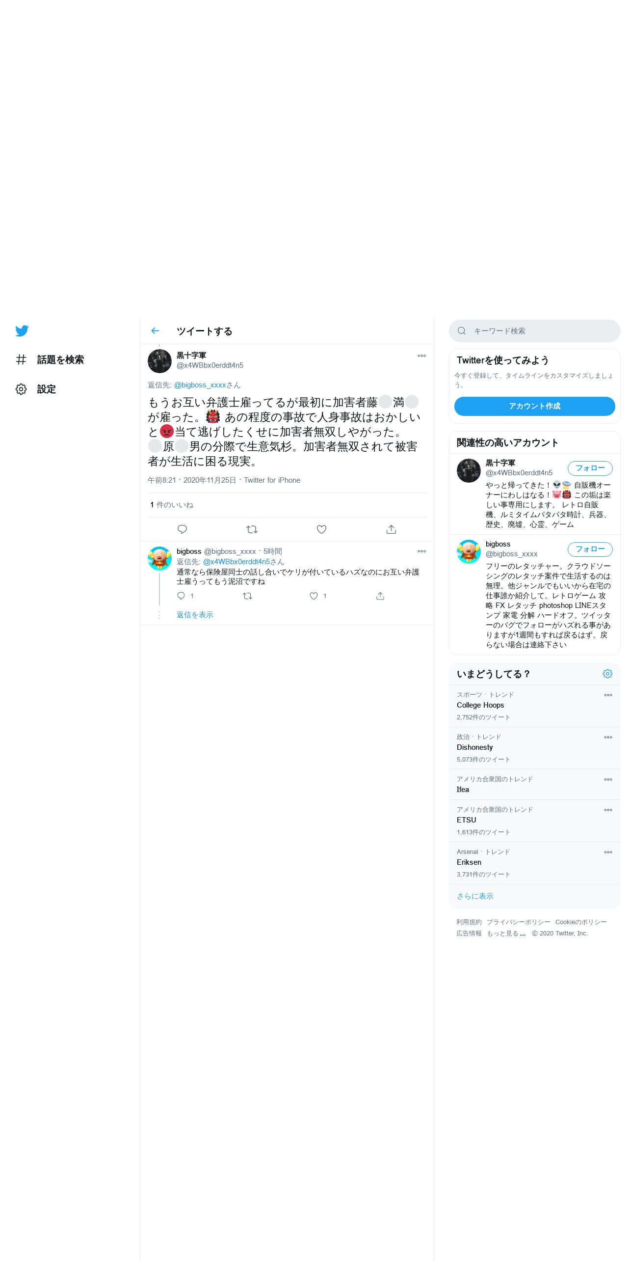This screenshot has height=1261, width=630.
Task: Like the main tweet with heart icon
Action: point(321,529)
